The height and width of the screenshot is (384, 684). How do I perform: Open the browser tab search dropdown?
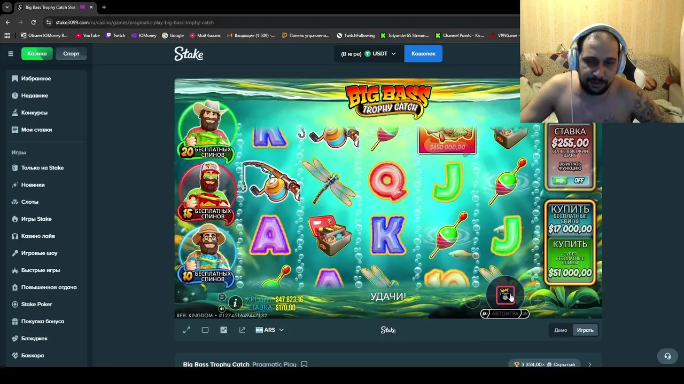tap(7, 7)
